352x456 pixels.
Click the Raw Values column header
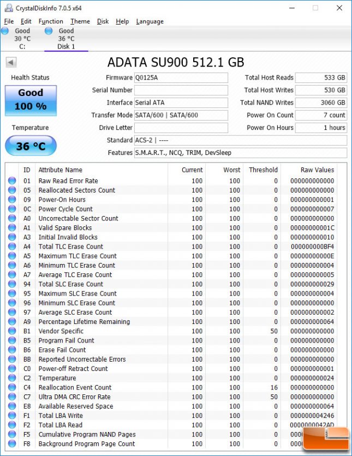[317, 170]
